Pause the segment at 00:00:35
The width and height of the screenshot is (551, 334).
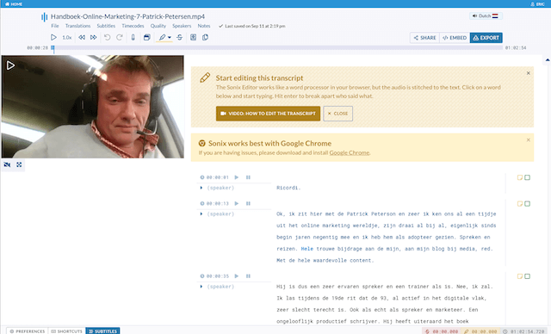point(248,276)
